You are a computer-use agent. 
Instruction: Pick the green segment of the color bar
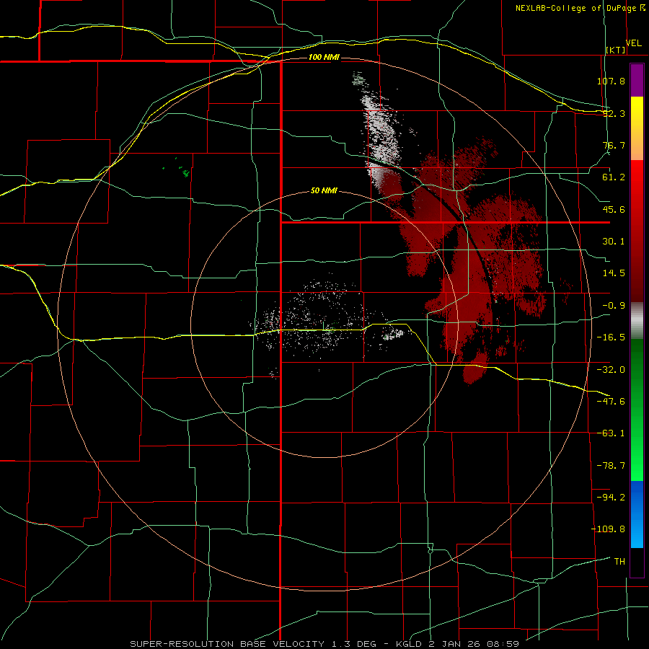coord(637,410)
